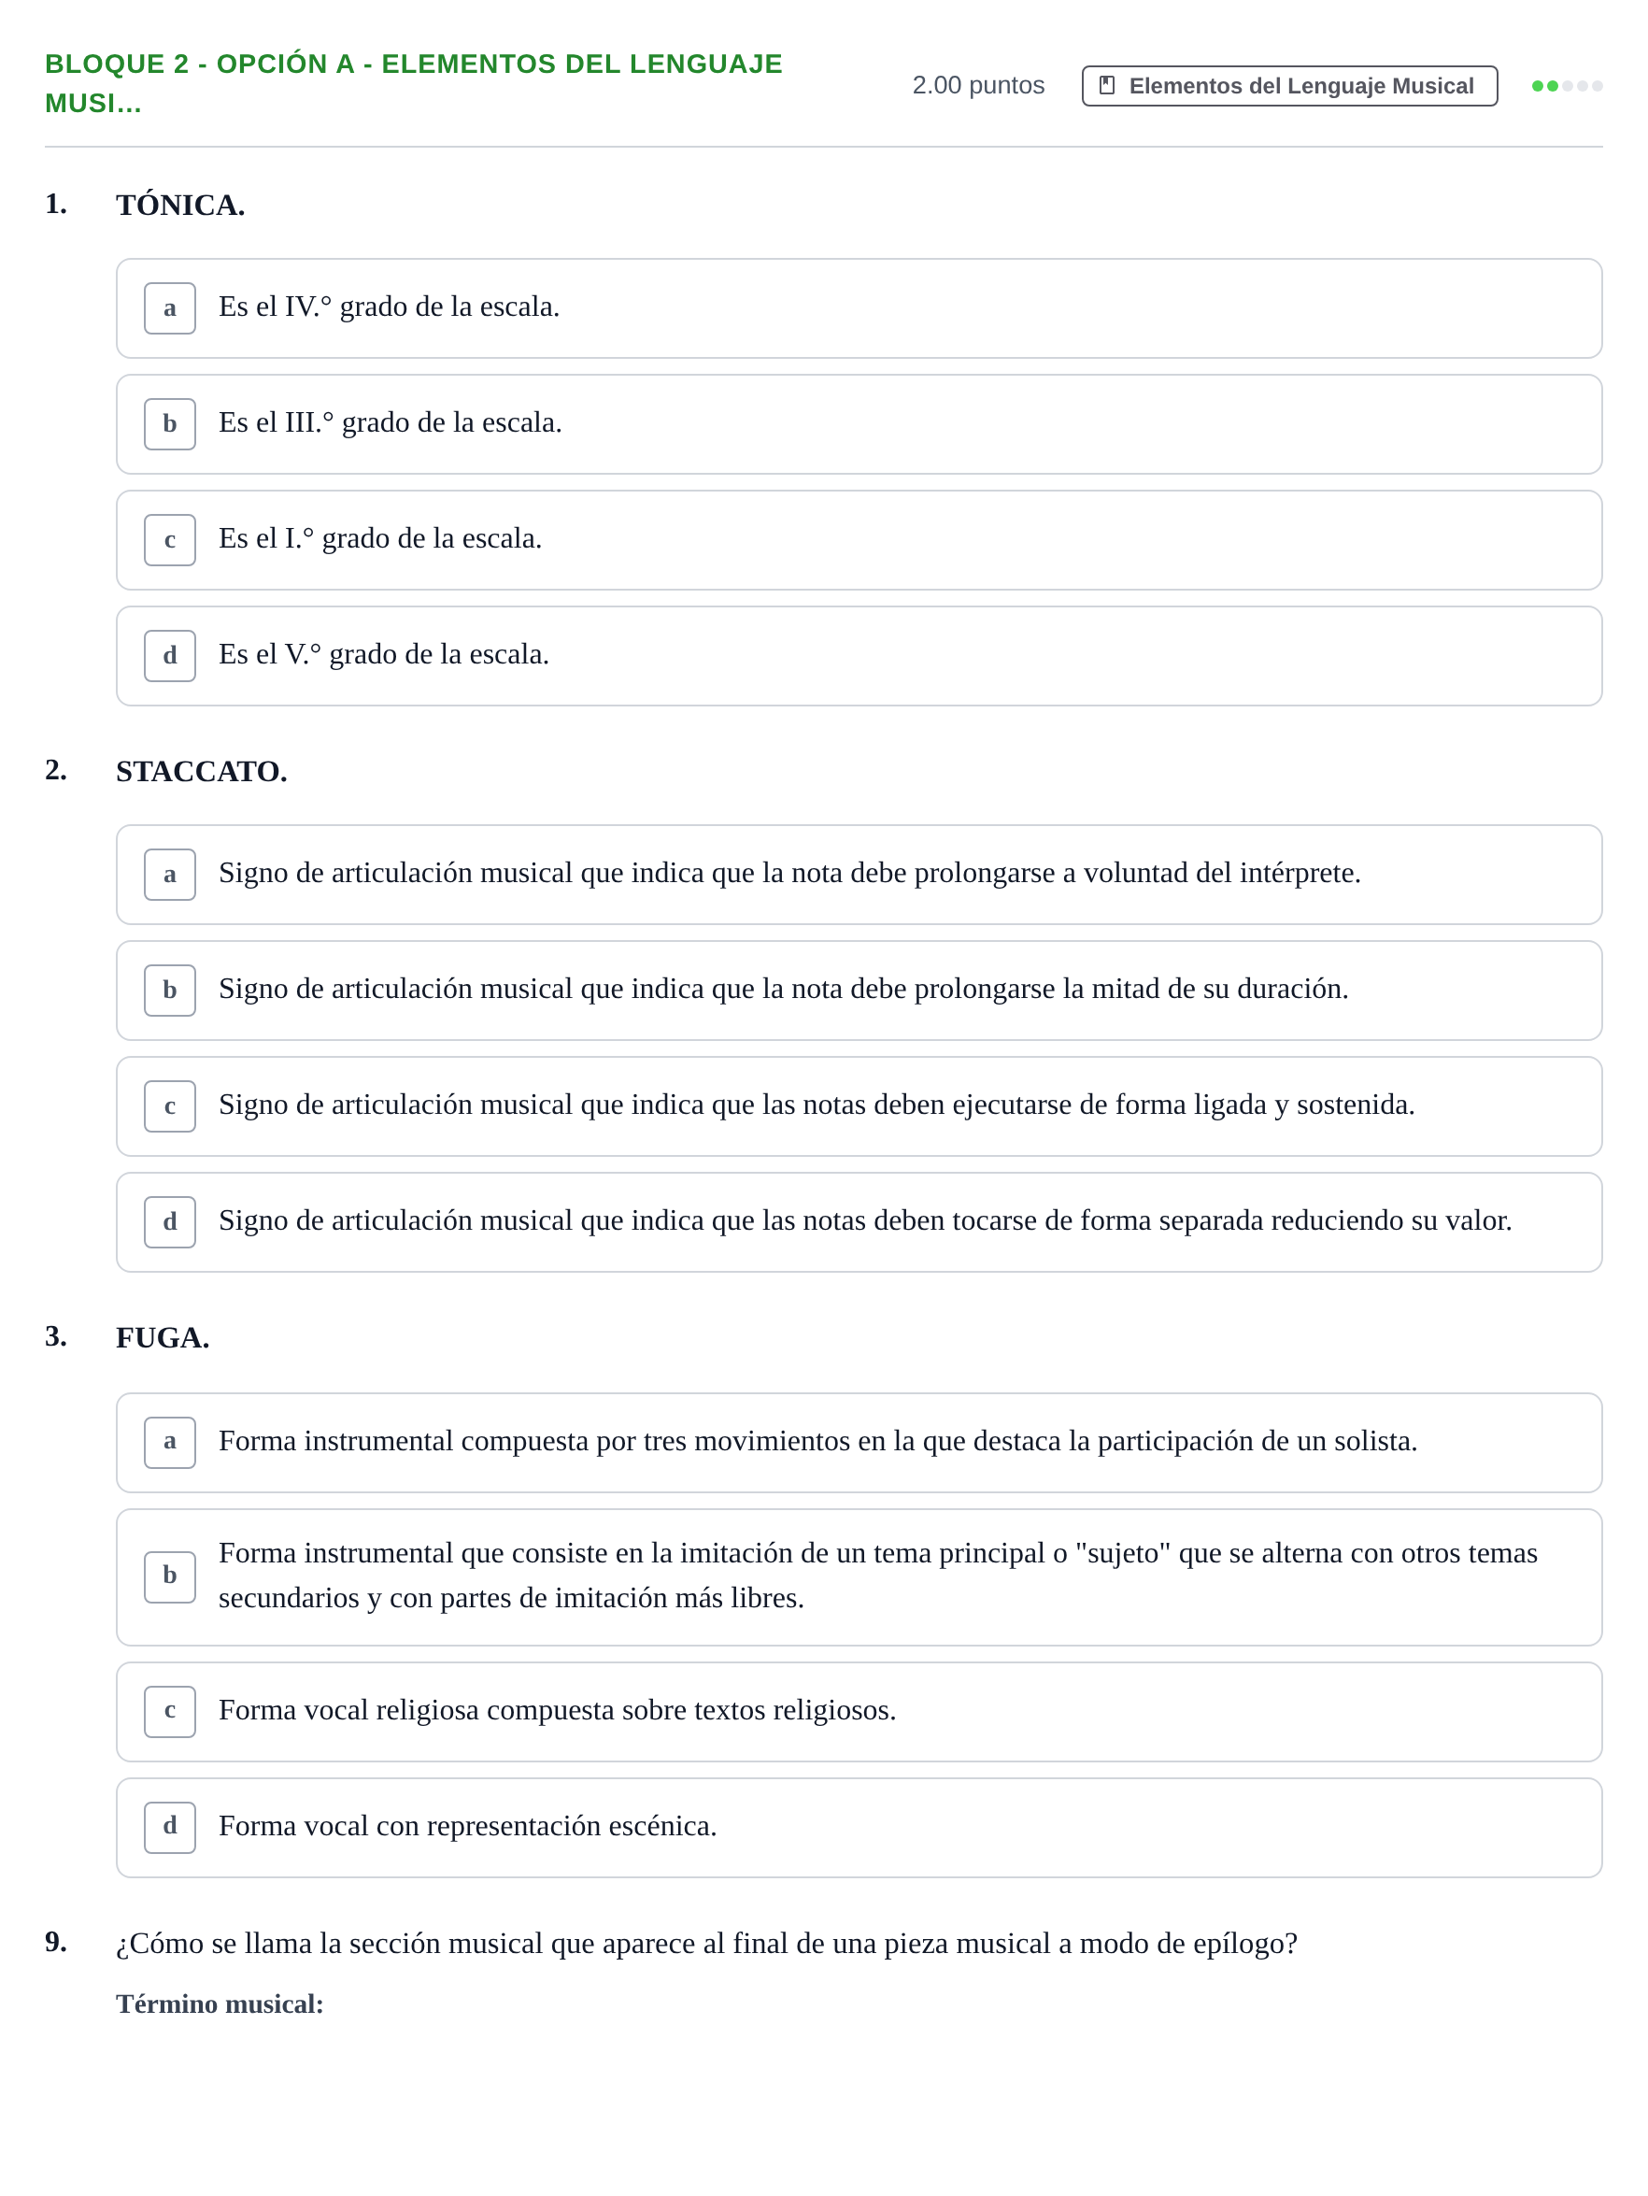Image resolution: width=1648 pixels, height=2196 pixels.
Task: Click question 9 text about epílogo
Action: point(707,1943)
